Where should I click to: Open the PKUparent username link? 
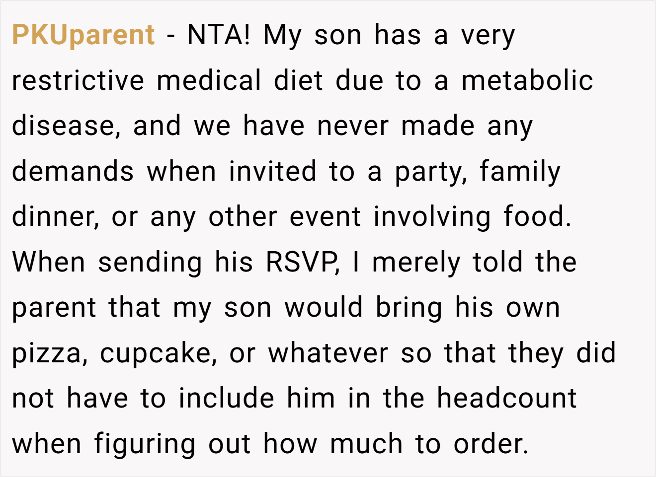83,35
